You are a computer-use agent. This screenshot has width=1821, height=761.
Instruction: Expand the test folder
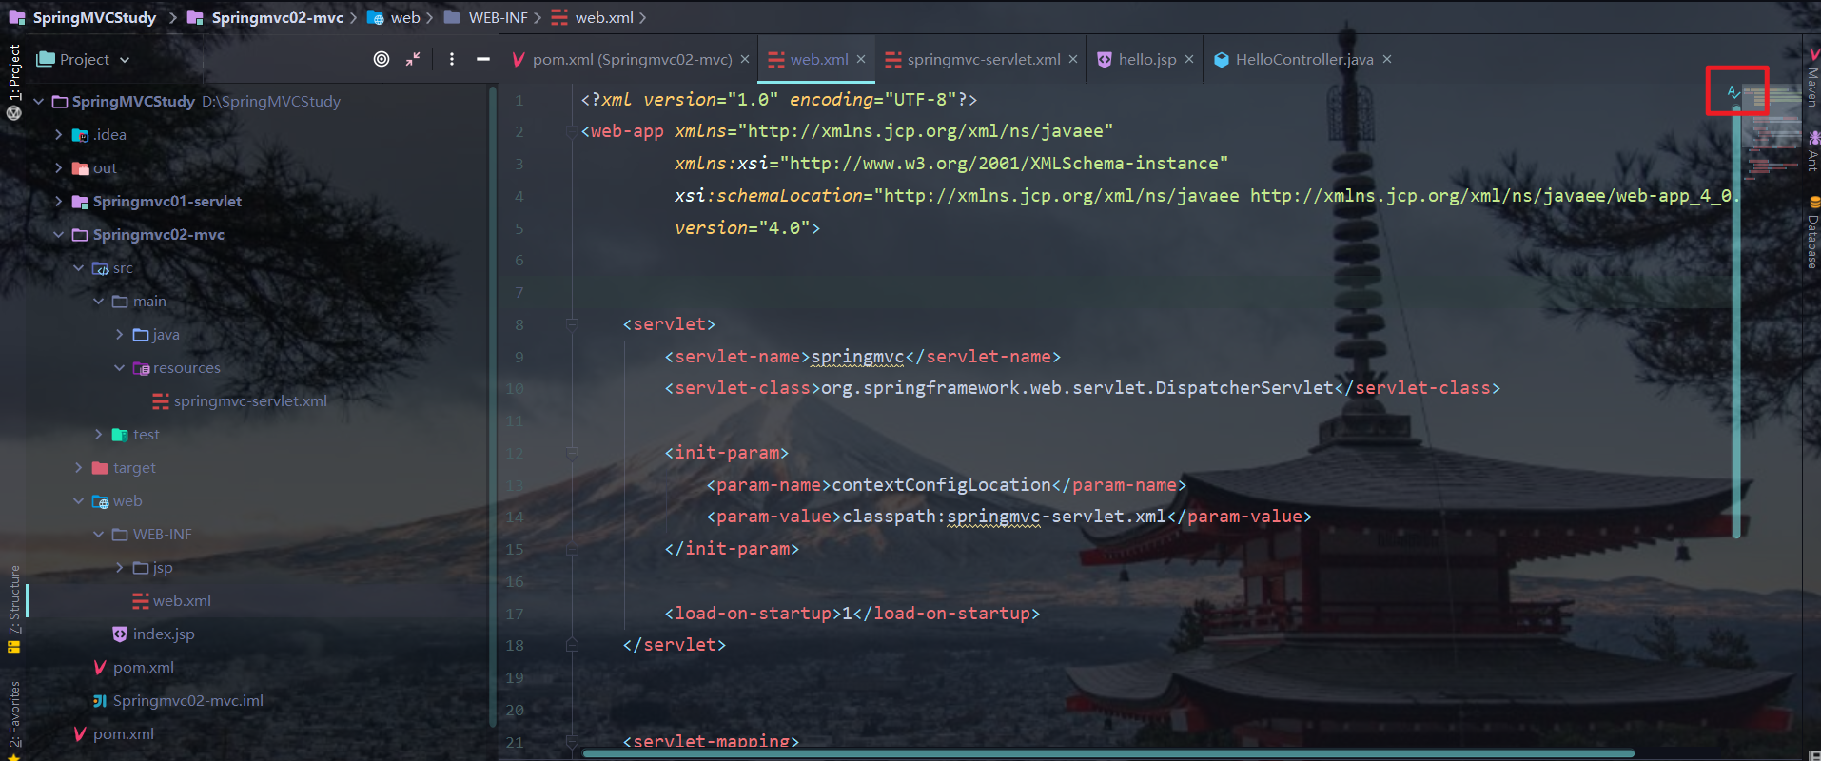click(x=99, y=434)
